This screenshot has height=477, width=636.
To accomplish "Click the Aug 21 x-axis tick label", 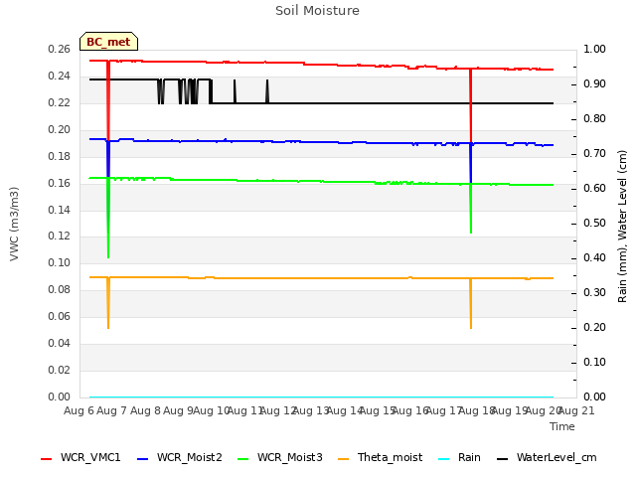I will coord(577,410).
